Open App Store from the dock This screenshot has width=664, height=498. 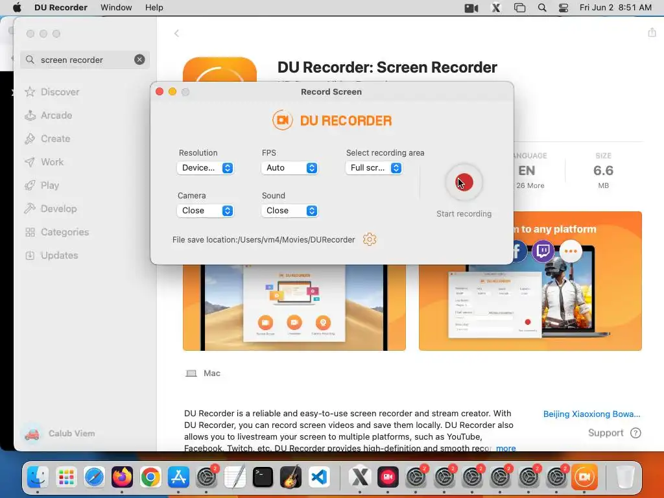pyautogui.click(x=178, y=477)
